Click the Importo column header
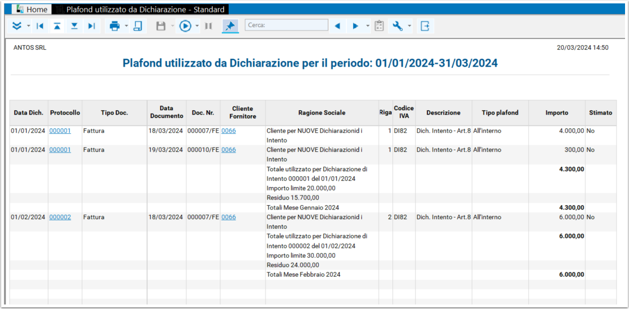 pos(557,113)
